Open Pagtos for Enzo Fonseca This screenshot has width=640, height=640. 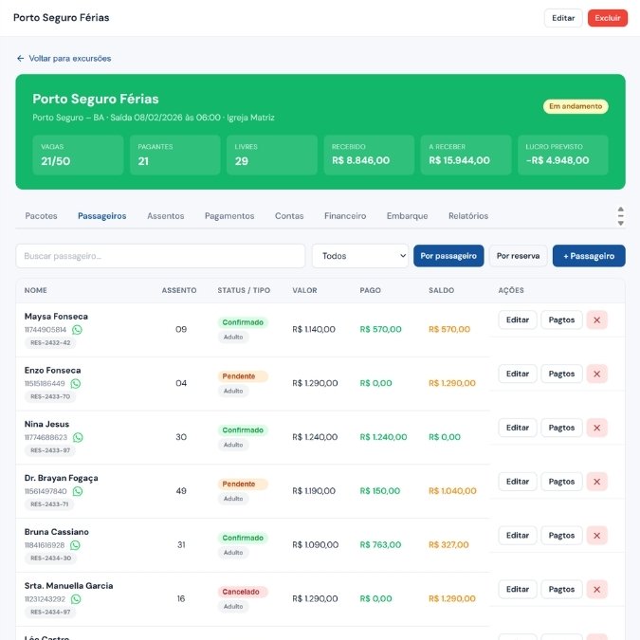point(561,374)
